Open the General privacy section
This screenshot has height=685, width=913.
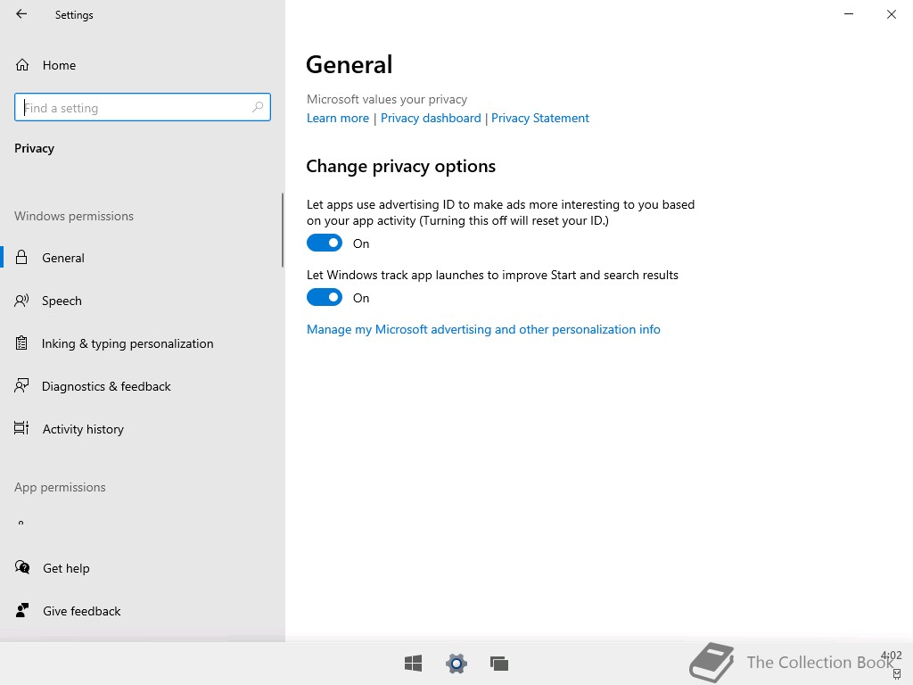click(142, 258)
